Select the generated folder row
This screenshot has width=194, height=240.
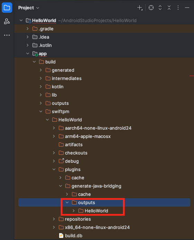tap(104, 70)
